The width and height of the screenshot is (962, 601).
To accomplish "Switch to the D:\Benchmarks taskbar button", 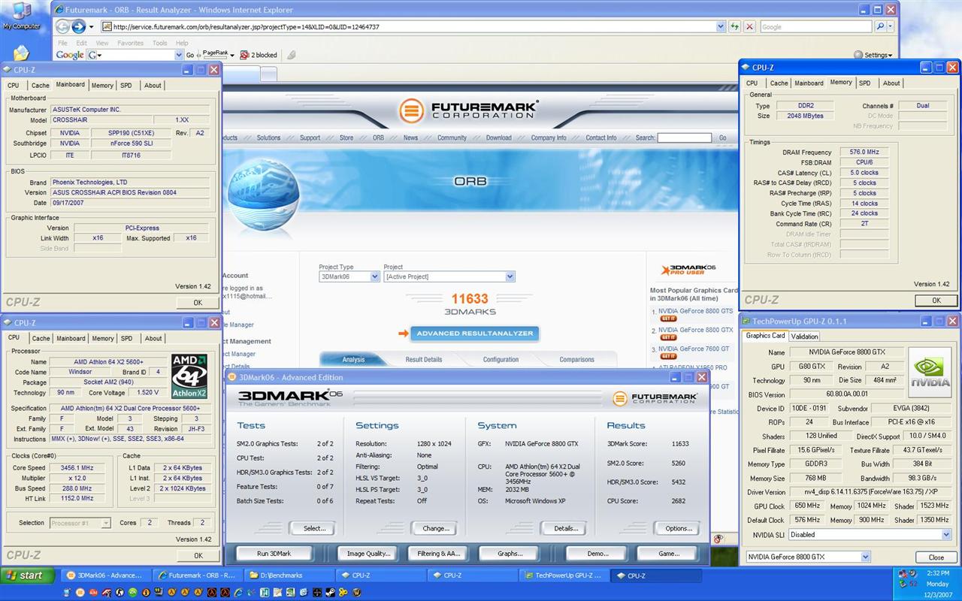I will pyautogui.click(x=289, y=575).
